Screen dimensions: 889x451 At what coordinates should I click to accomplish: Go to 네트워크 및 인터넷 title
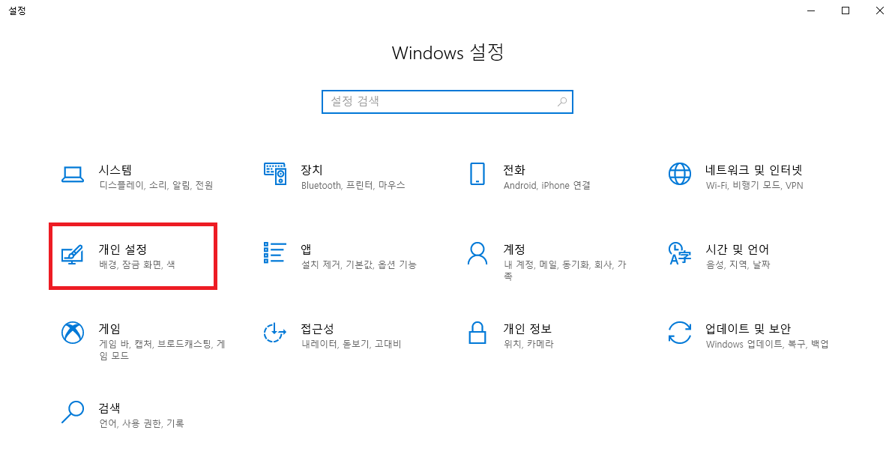tap(754, 170)
